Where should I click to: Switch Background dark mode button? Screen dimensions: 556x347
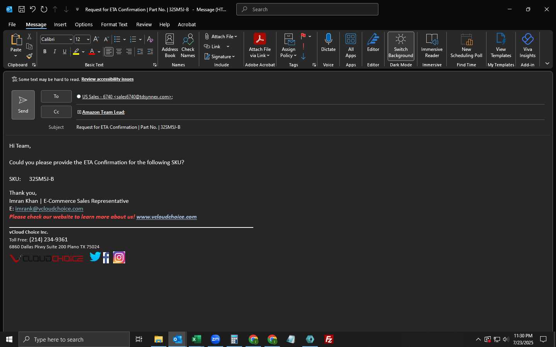(x=401, y=46)
